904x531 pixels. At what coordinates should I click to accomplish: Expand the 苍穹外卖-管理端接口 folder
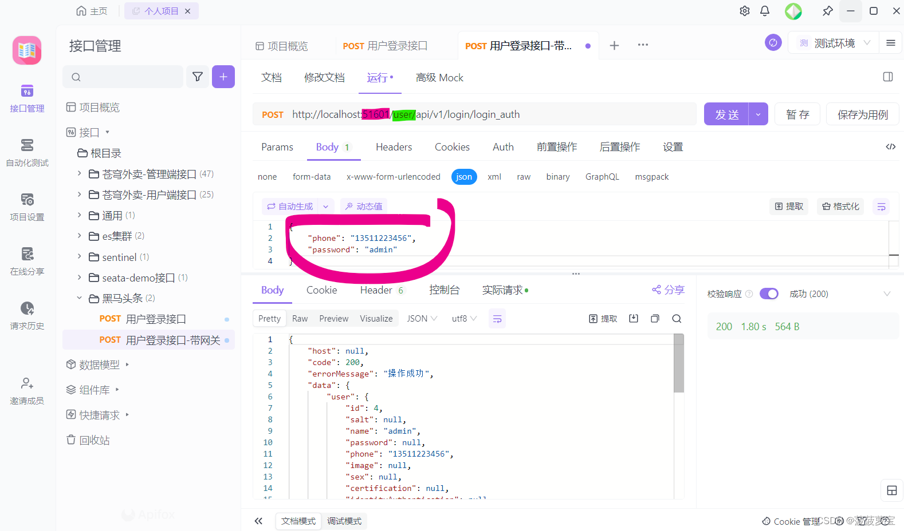(79, 173)
